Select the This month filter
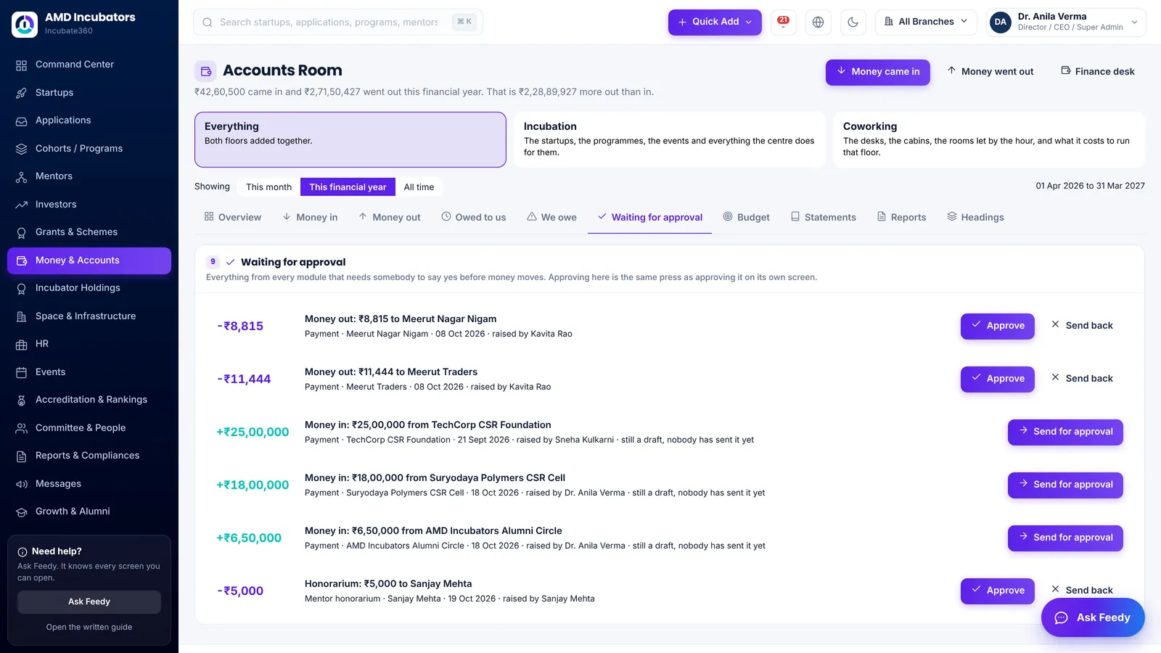The height and width of the screenshot is (653, 1161). (268, 187)
